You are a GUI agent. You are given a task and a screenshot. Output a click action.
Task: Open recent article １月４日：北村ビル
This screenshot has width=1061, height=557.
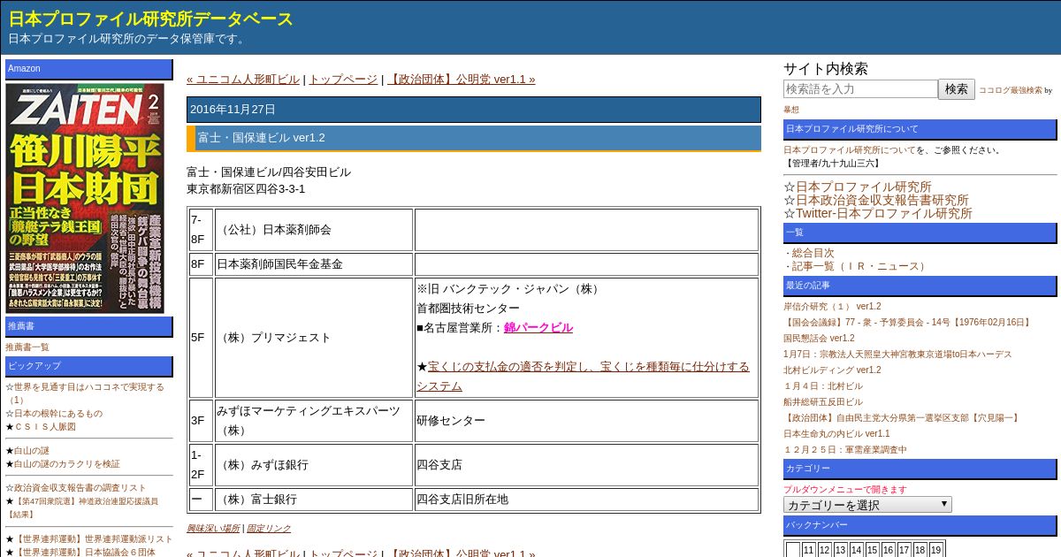823,386
